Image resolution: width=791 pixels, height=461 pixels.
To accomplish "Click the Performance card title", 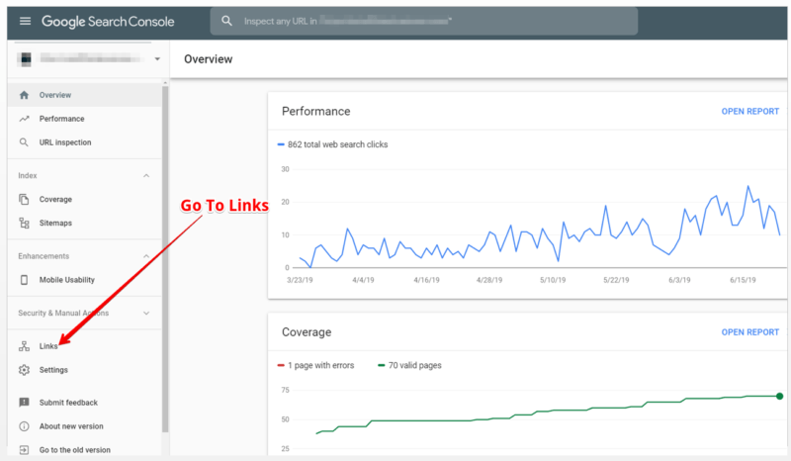I will click(x=315, y=111).
